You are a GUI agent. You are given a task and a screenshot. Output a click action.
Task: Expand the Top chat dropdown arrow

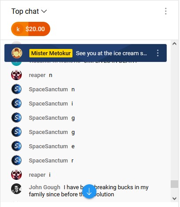tap(44, 11)
